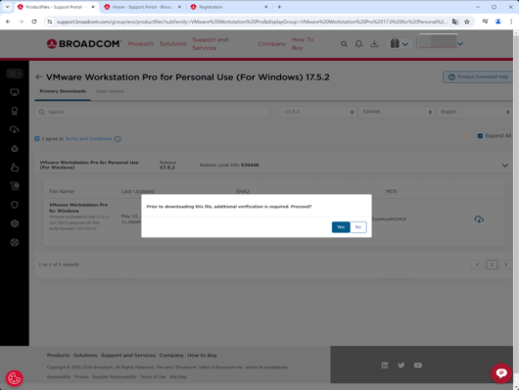519x390 pixels.
Task: Open YouTube icon in footer
Action: pos(418,366)
